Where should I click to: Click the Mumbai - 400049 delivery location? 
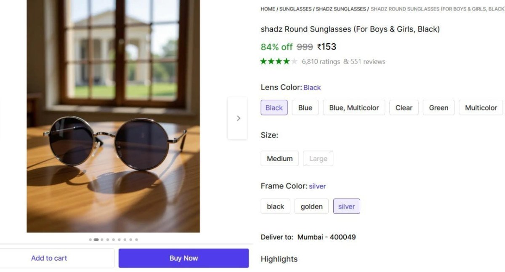coord(327,237)
